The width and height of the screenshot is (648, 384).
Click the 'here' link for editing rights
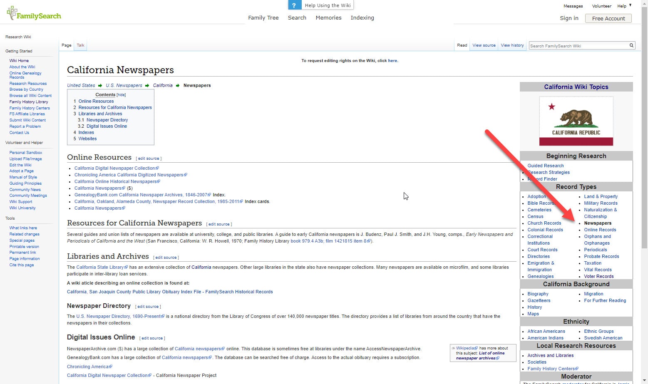tap(392, 61)
